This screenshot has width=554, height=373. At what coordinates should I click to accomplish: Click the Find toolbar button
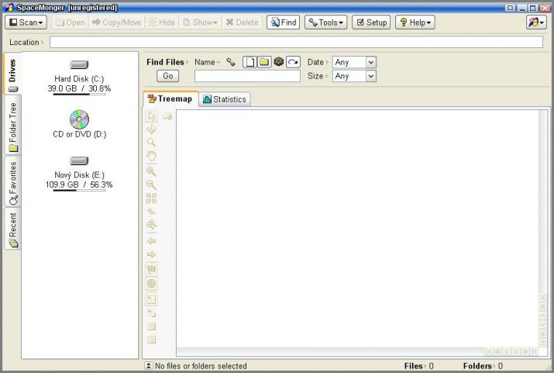(x=284, y=22)
